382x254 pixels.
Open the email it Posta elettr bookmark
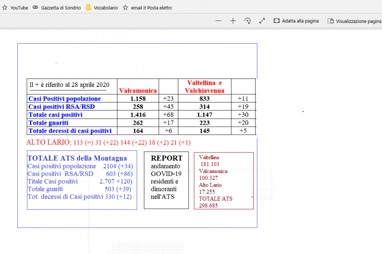(x=148, y=8)
